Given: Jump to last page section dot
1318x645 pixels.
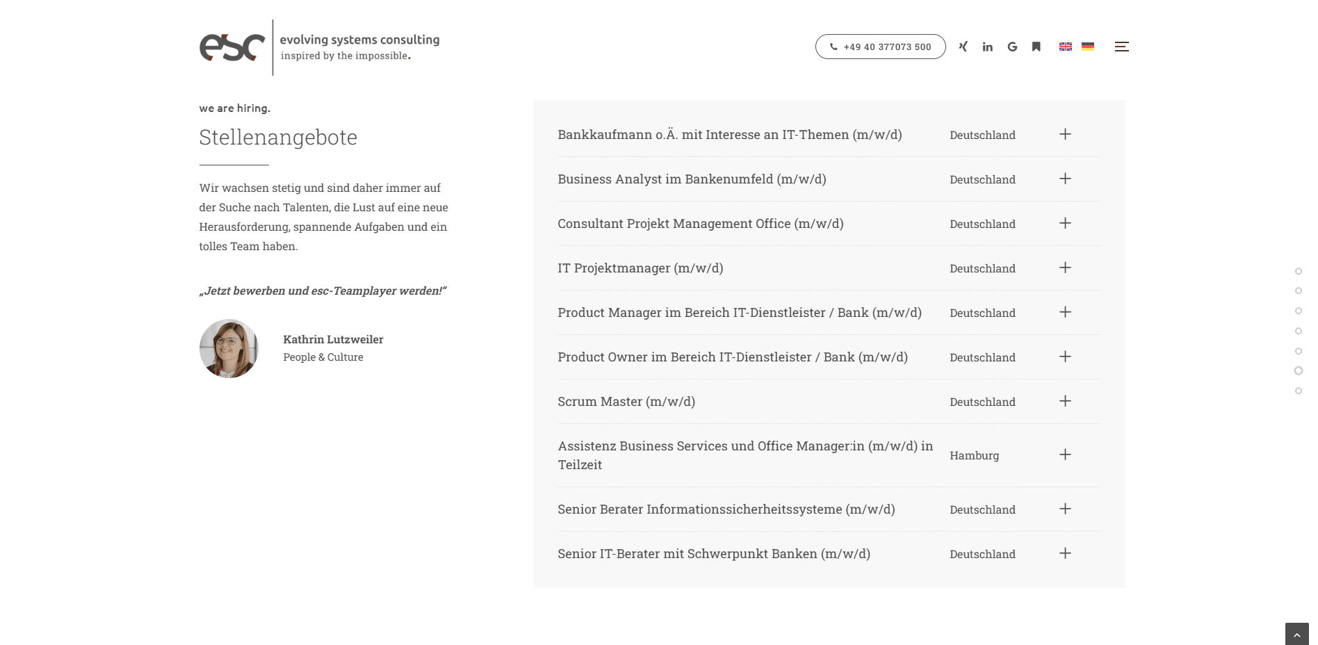Looking at the screenshot, I should click(x=1298, y=391).
